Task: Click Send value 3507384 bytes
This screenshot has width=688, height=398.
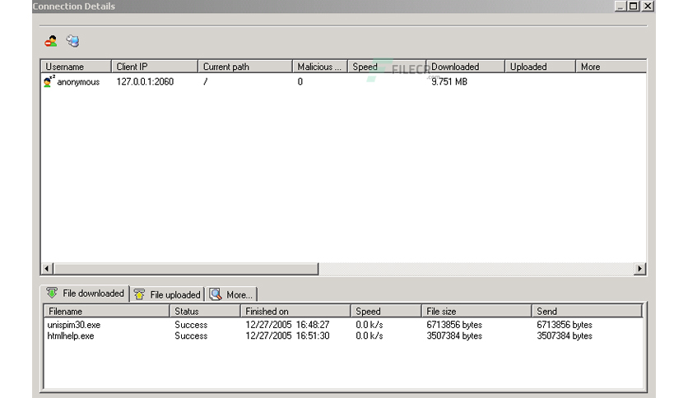Action: 565,336
